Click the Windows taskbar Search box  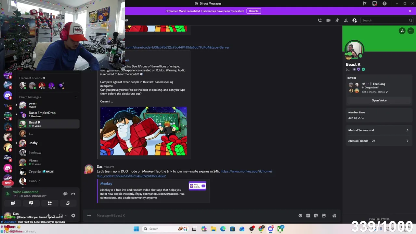pyautogui.click(x=165, y=229)
